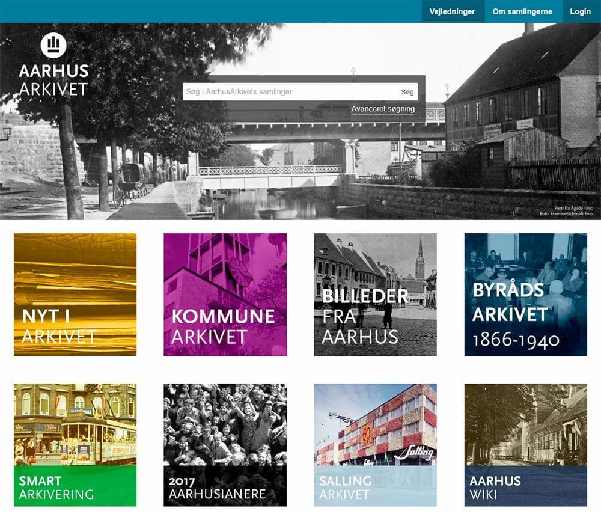Click the tram photo in Smart Arkivering
The height and width of the screenshot is (517, 601).
tap(75, 424)
